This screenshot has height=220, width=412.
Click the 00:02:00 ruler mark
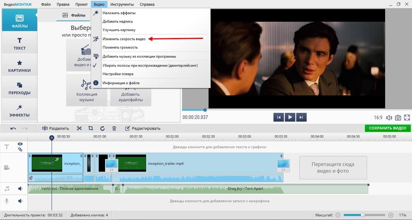pyautogui.click(x=172, y=136)
